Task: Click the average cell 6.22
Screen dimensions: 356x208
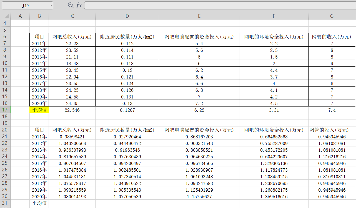Action: pos(199,110)
